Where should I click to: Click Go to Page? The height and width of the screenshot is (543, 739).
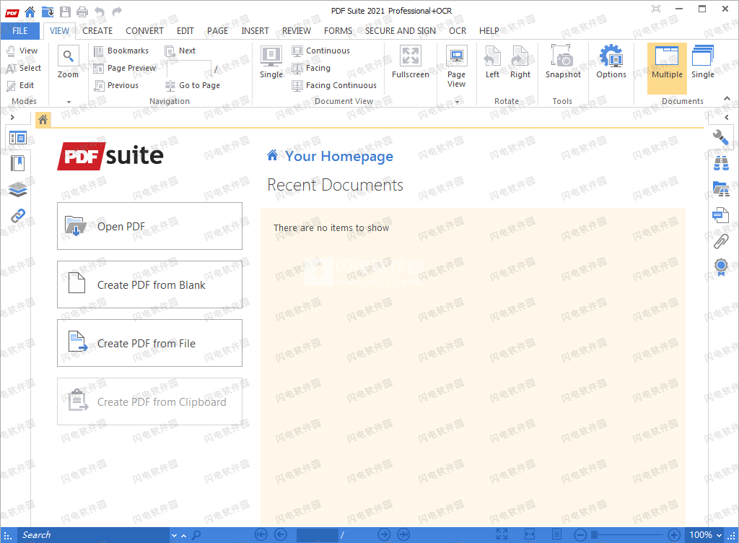point(192,85)
